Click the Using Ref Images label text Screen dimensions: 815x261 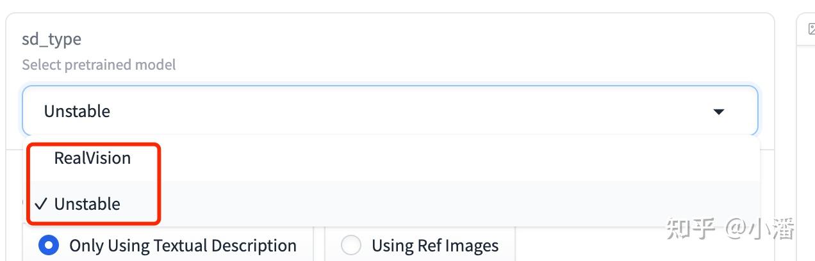pos(435,246)
